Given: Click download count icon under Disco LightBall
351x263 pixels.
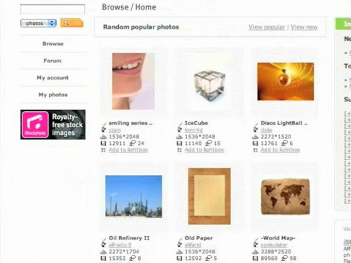Looking at the screenshot, I should (256, 144).
